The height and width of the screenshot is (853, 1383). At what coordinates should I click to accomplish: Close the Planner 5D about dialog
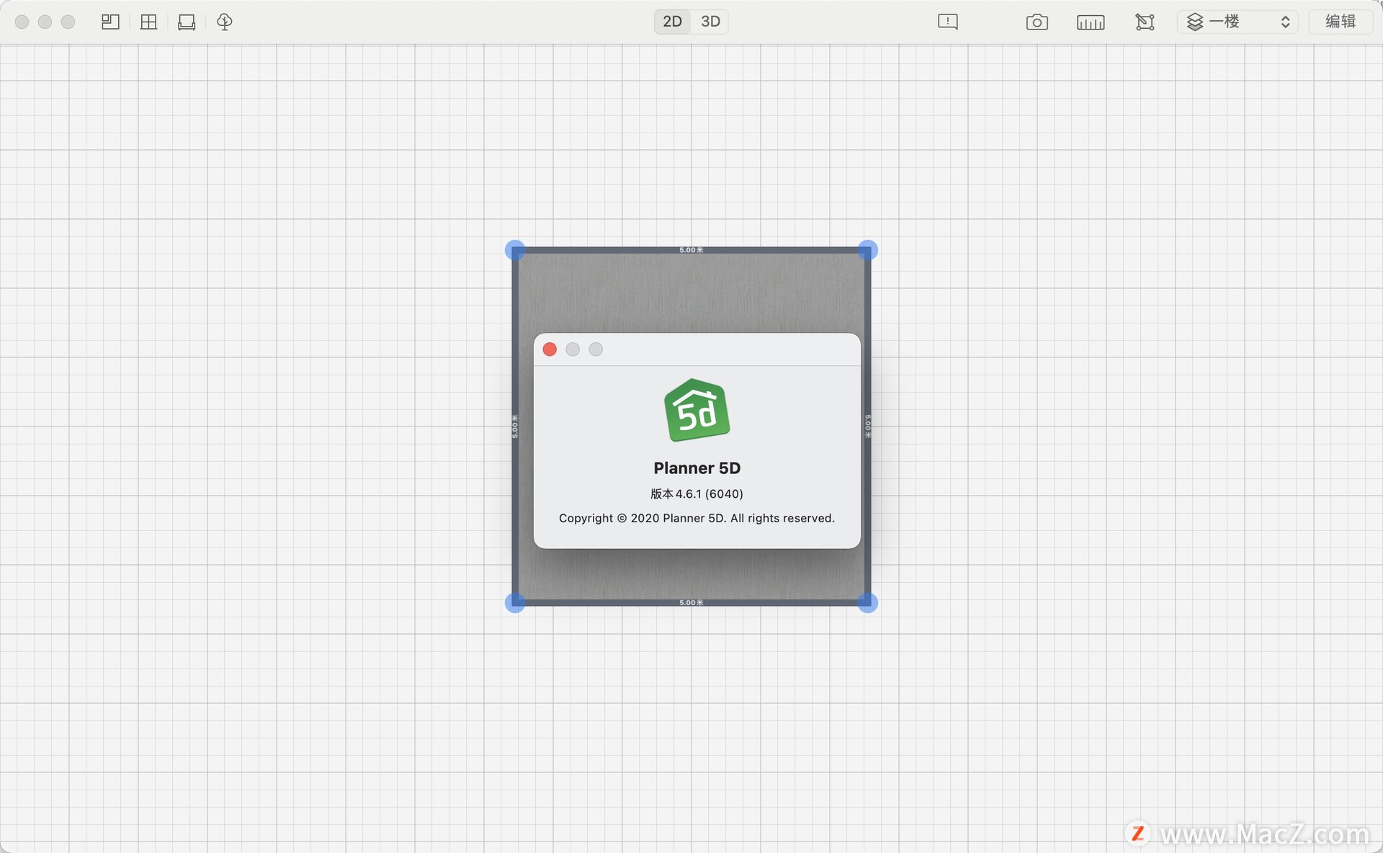coord(550,349)
